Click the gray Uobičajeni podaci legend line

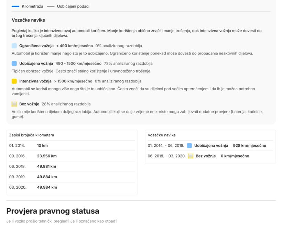[x=51, y=7]
